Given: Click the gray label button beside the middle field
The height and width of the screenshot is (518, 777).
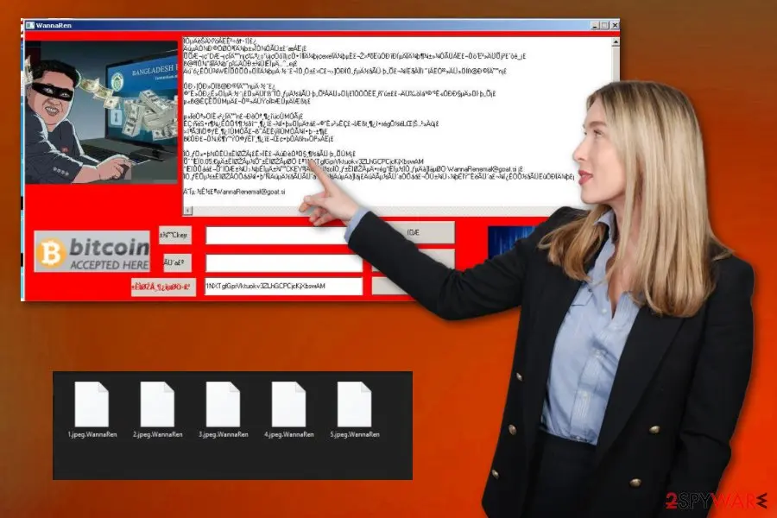Looking at the screenshot, I should click(x=177, y=262).
